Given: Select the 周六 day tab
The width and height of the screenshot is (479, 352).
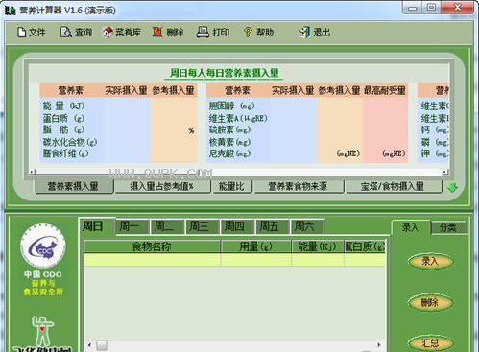Looking at the screenshot, I should [307, 226].
